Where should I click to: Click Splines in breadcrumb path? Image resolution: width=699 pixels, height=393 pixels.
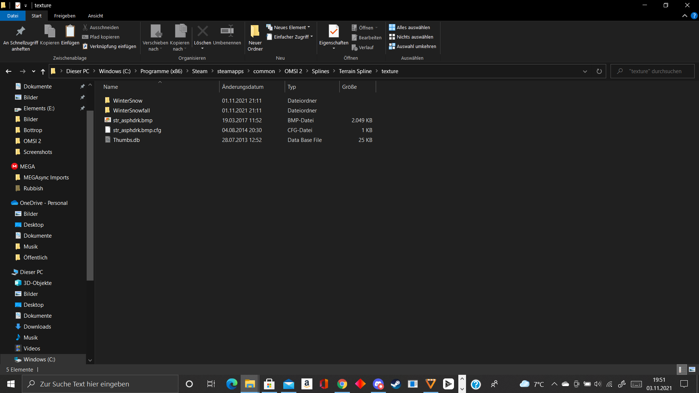[x=320, y=71]
